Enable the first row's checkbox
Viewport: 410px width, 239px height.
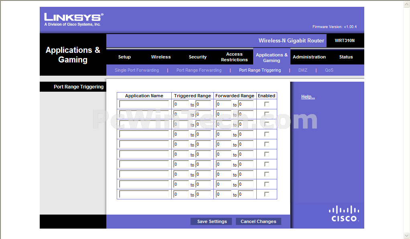(x=267, y=104)
